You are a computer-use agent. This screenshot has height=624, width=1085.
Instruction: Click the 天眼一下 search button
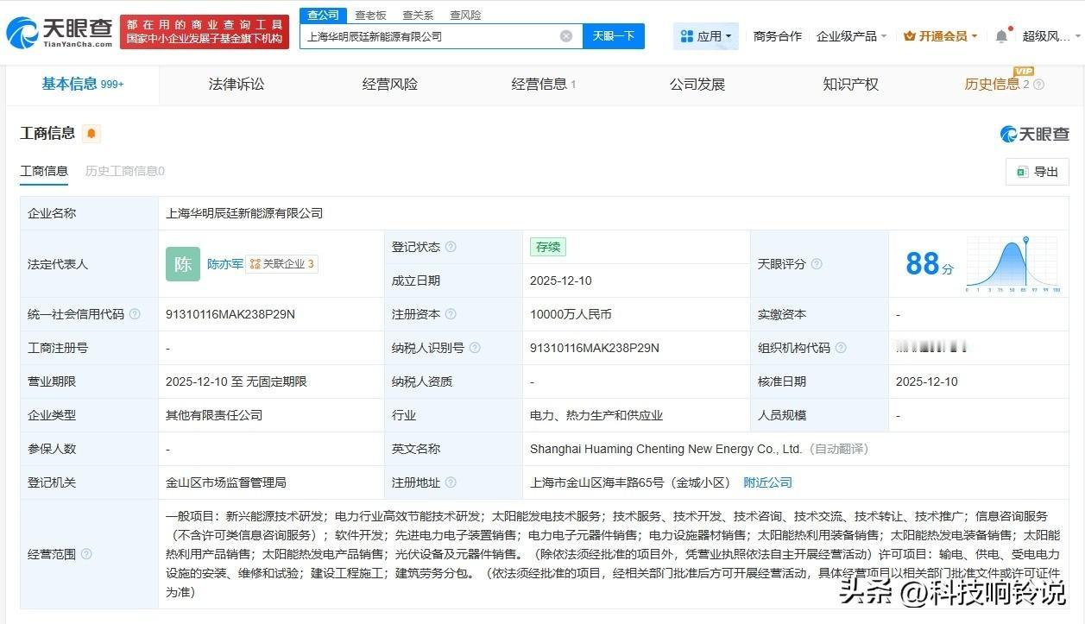pos(614,36)
